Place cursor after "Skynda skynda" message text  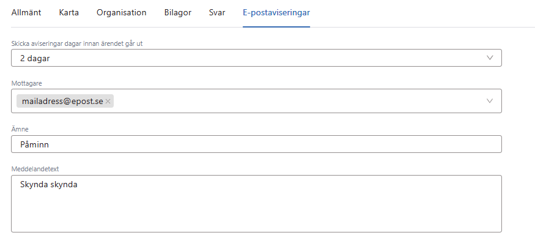78,185
